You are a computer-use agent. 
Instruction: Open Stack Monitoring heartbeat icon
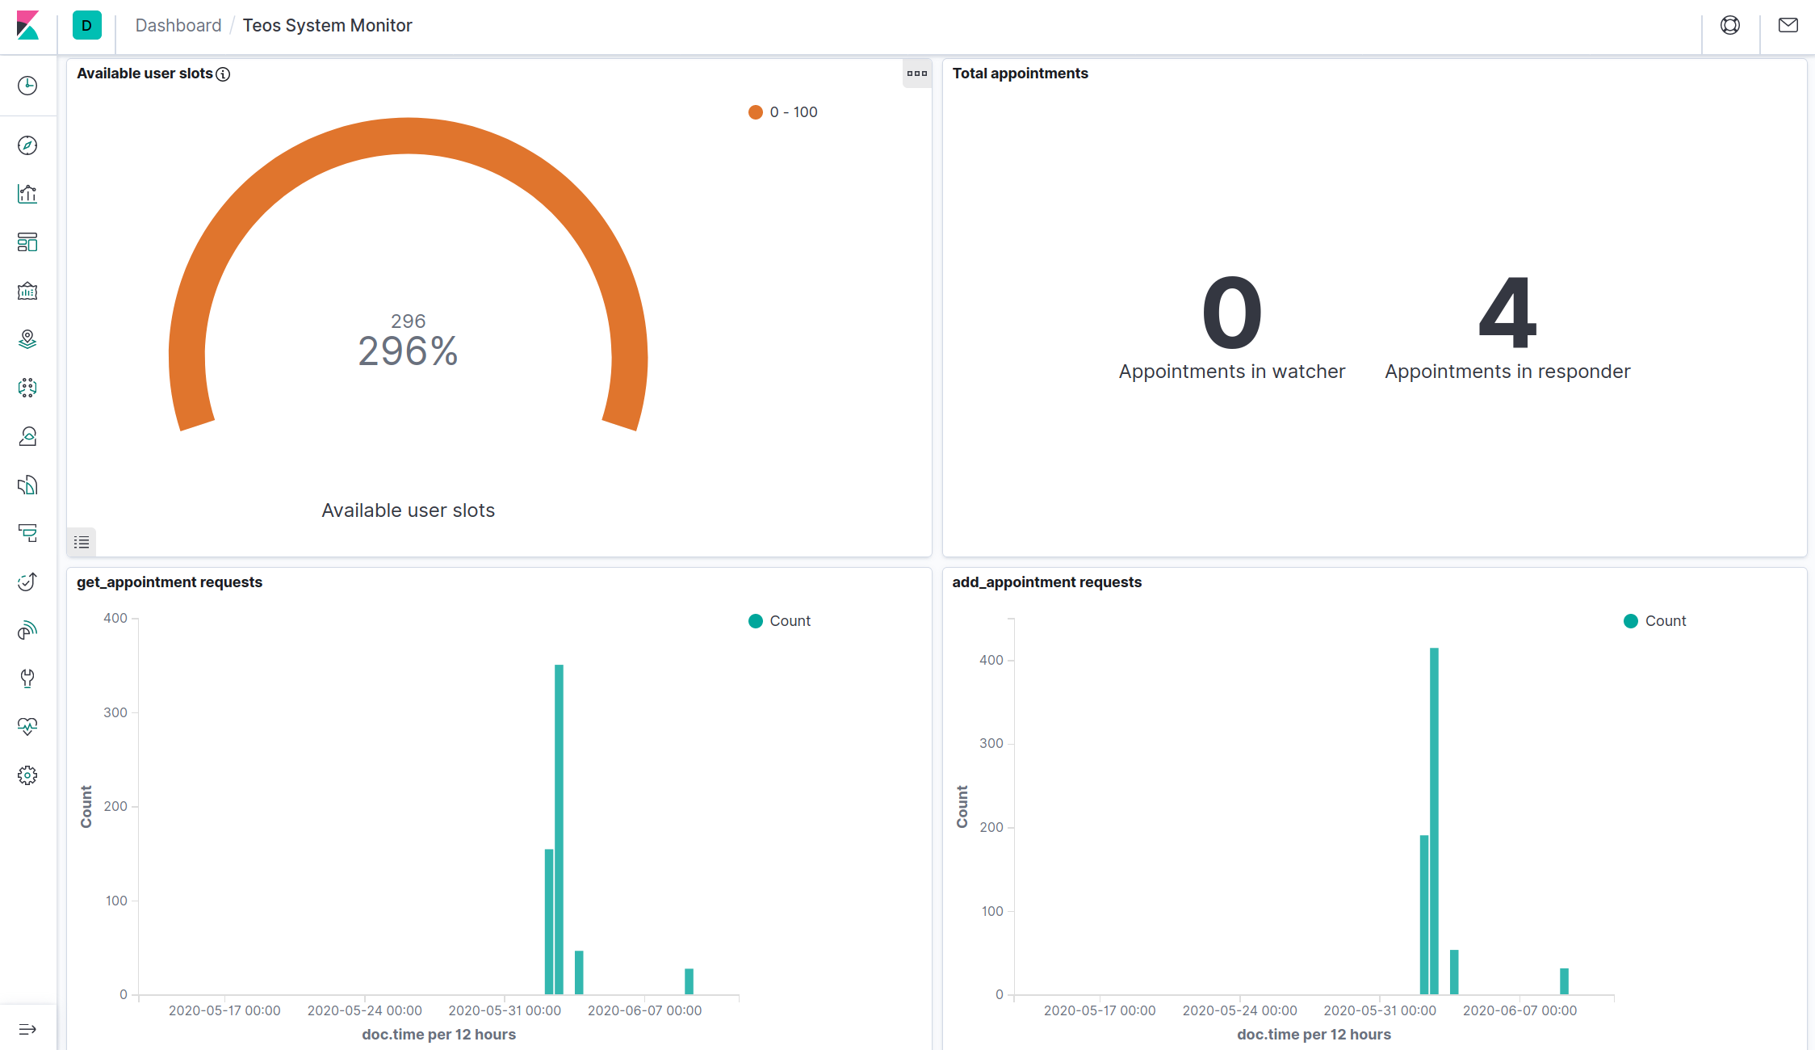pos(27,727)
